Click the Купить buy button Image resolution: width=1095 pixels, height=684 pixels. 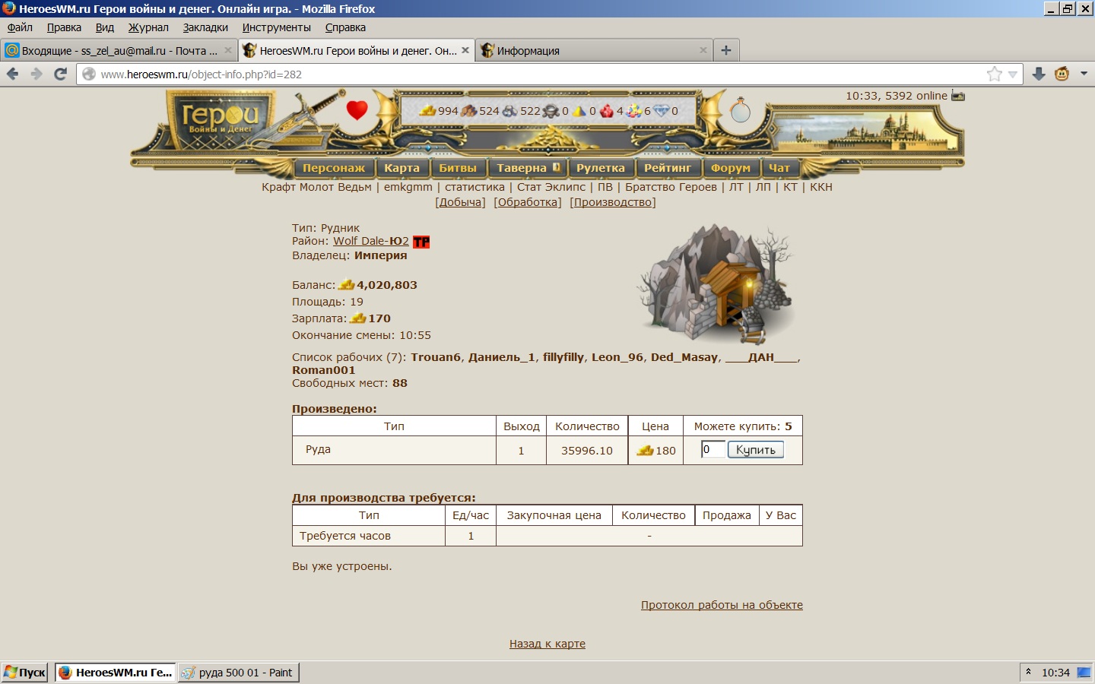[755, 450]
